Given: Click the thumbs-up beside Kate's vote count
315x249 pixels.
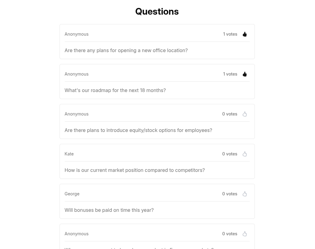Looking at the screenshot, I should coord(244,154).
